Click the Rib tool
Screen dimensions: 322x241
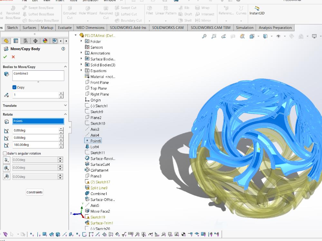point(184,8)
